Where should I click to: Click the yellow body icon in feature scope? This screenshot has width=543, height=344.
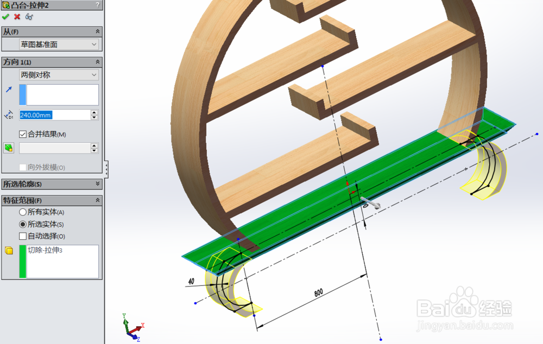(8, 250)
